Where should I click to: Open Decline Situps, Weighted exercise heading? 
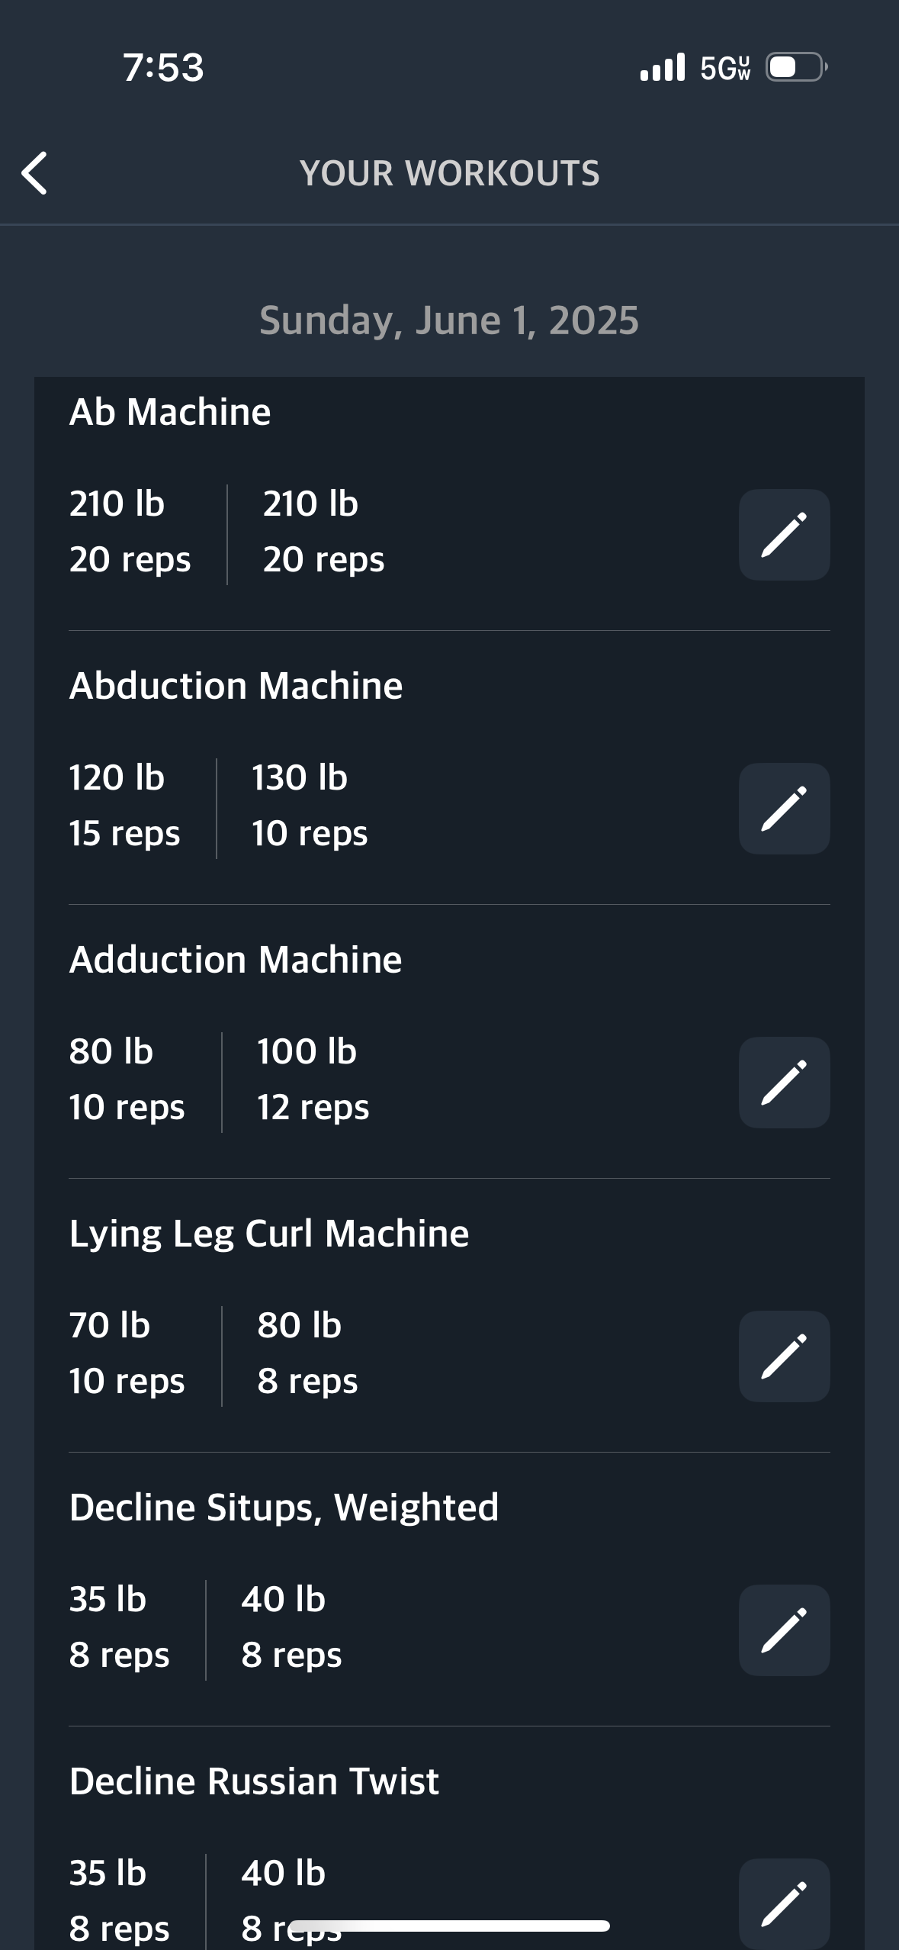tap(284, 1508)
